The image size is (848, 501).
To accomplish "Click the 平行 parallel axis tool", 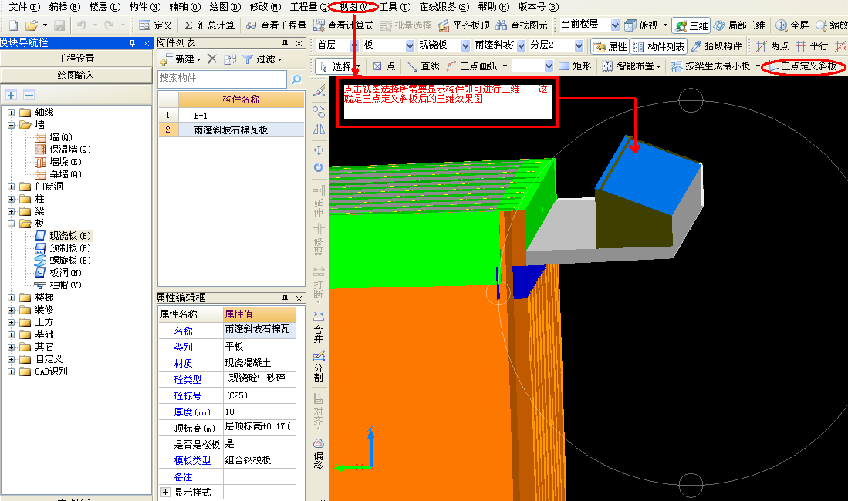I will [x=811, y=46].
